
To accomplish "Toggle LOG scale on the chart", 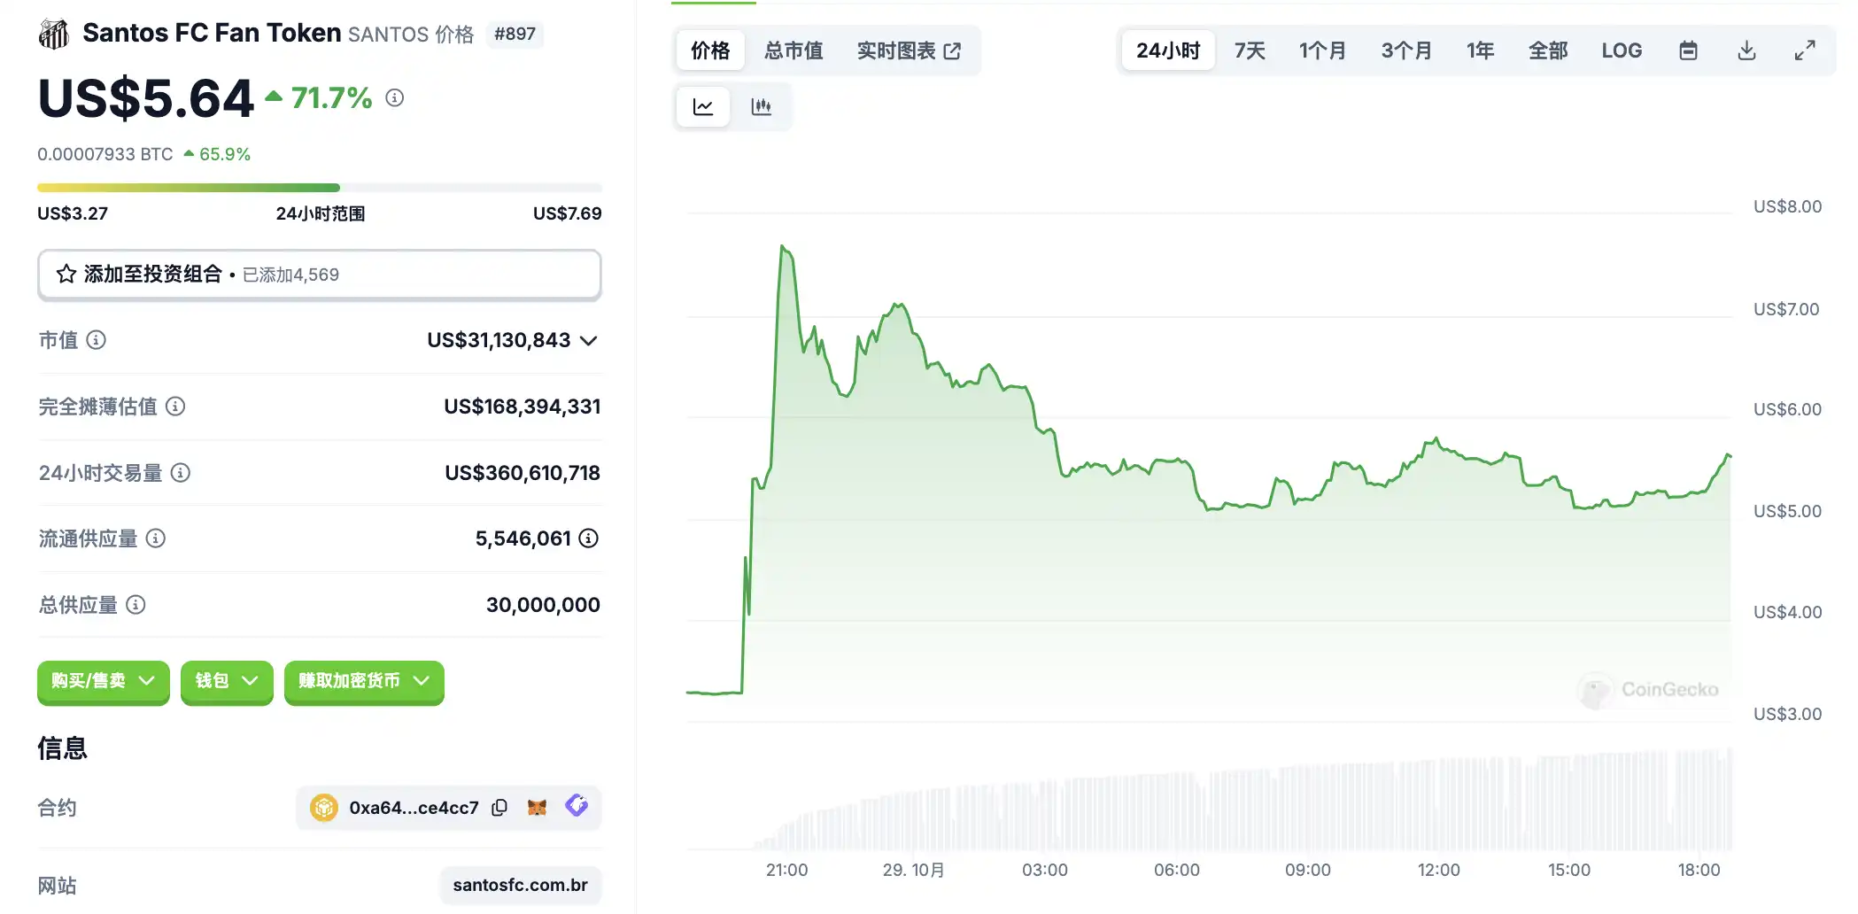I will [1622, 50].
